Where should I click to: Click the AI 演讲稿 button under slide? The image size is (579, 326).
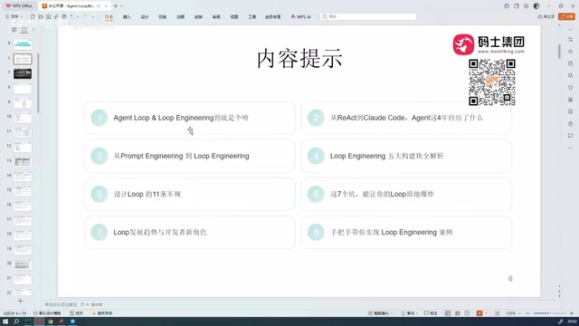91,304
